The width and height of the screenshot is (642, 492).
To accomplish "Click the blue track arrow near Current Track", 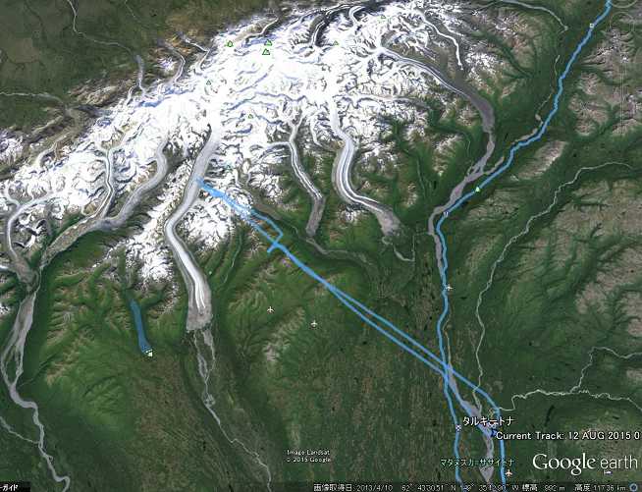I will [x=494, y=432].
